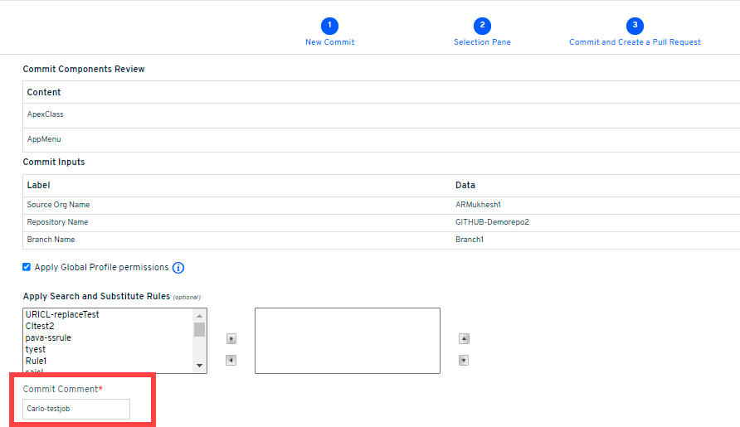Select URICL-replaceTest rule in list
740x427 pixels.
click(62, 315)
